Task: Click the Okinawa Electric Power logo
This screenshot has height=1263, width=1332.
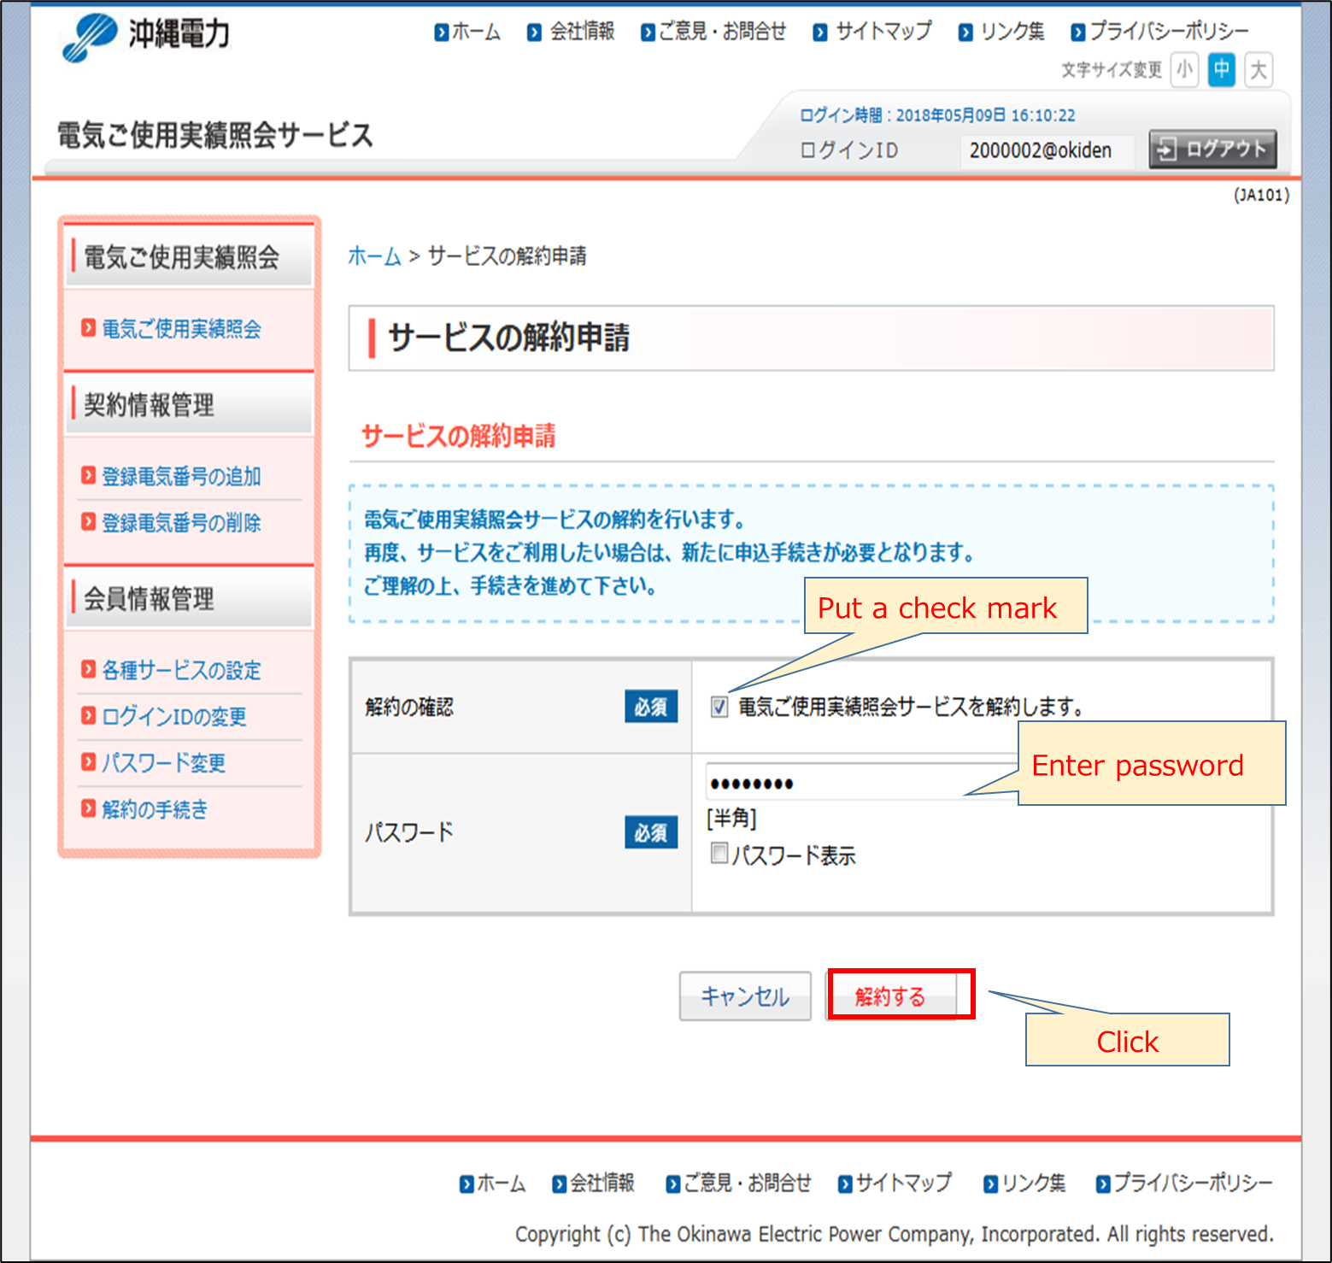Action: (x=146, y=36)
